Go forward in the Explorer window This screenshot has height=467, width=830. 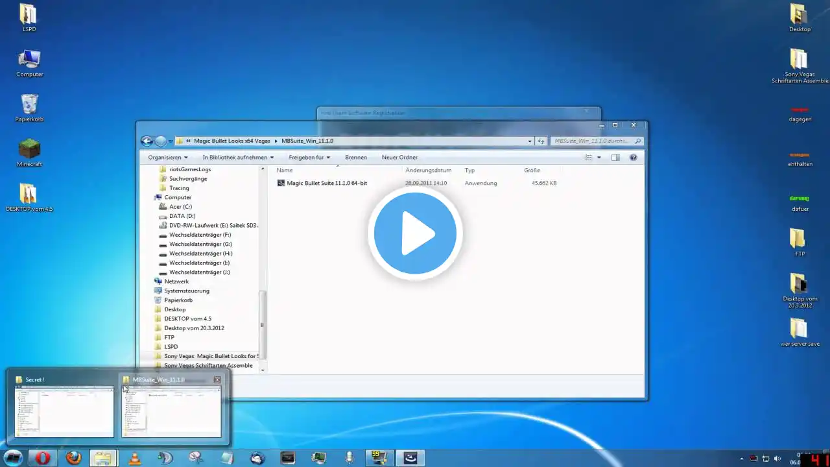[161, 141]
